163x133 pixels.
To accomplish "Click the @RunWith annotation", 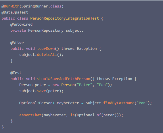I will click(x=11, y=6).
